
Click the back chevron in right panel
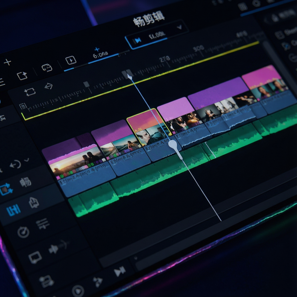(x=266, y=20)
